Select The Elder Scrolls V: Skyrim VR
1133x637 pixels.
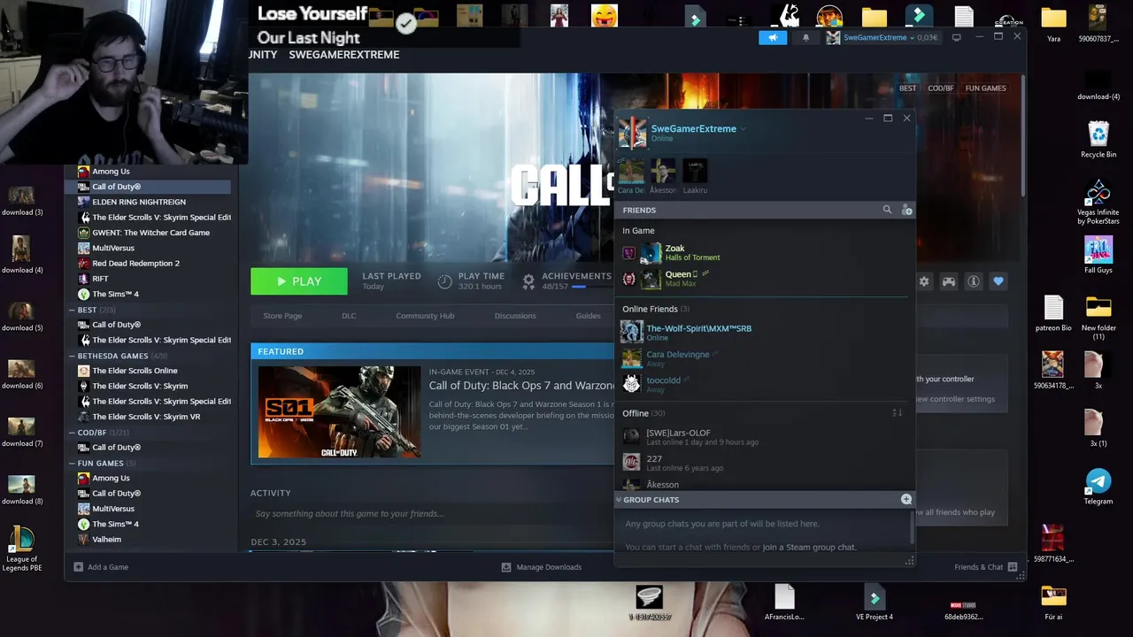click(146, 417)
